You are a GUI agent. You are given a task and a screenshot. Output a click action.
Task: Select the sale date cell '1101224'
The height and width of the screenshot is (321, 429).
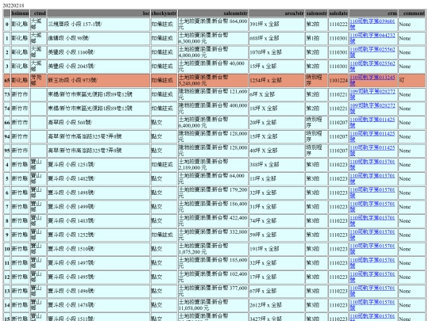tap(338, 80)
